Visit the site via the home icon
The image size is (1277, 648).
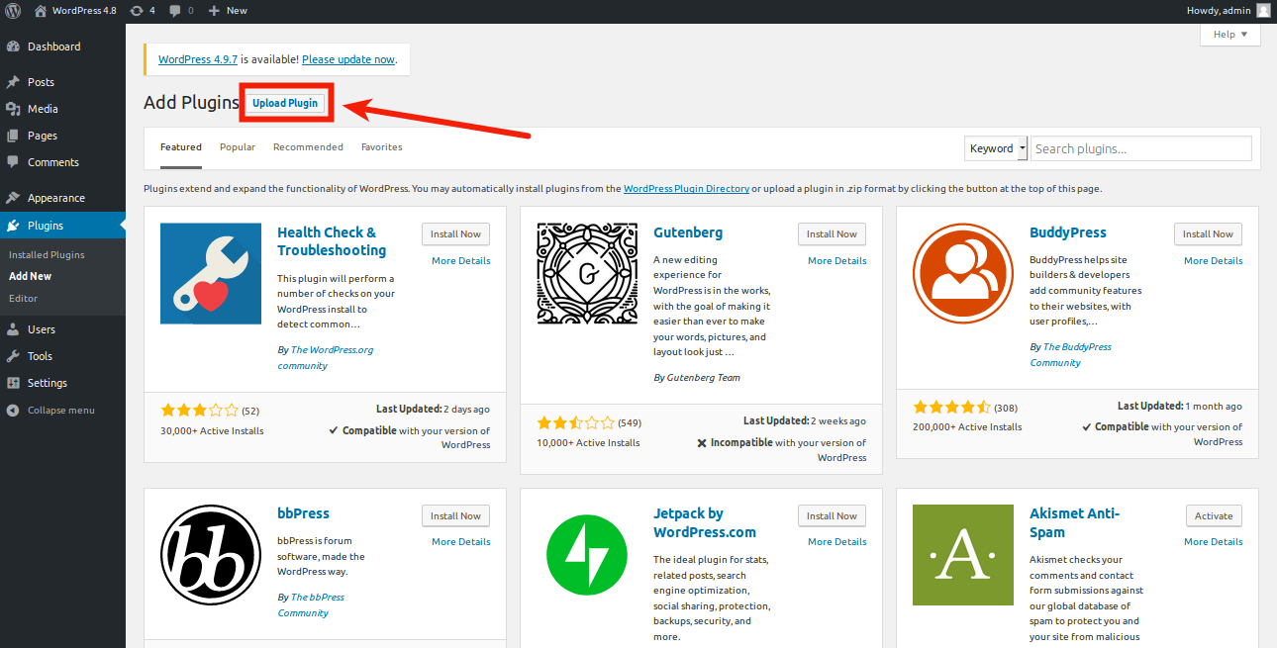[41, 11]
